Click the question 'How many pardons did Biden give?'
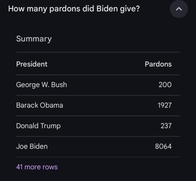Screen dimensions: 196x181 point(74,9)
